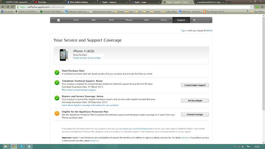Click the address bar URL
Image resolution: width=265 pixels, height=149 pixels.
tap(42, 7)
